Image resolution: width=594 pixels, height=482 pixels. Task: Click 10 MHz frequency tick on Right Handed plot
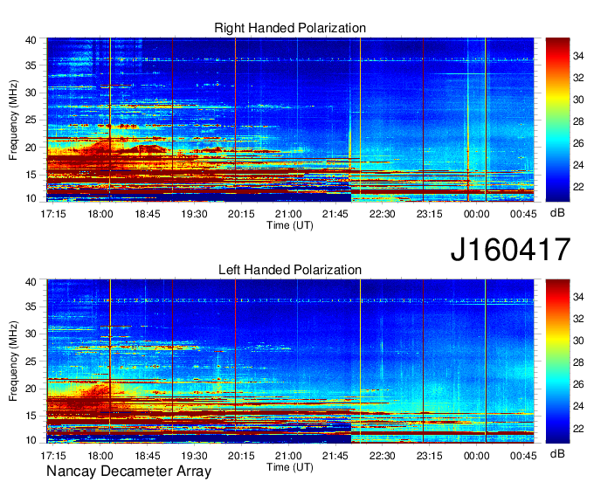coord(31,198)
